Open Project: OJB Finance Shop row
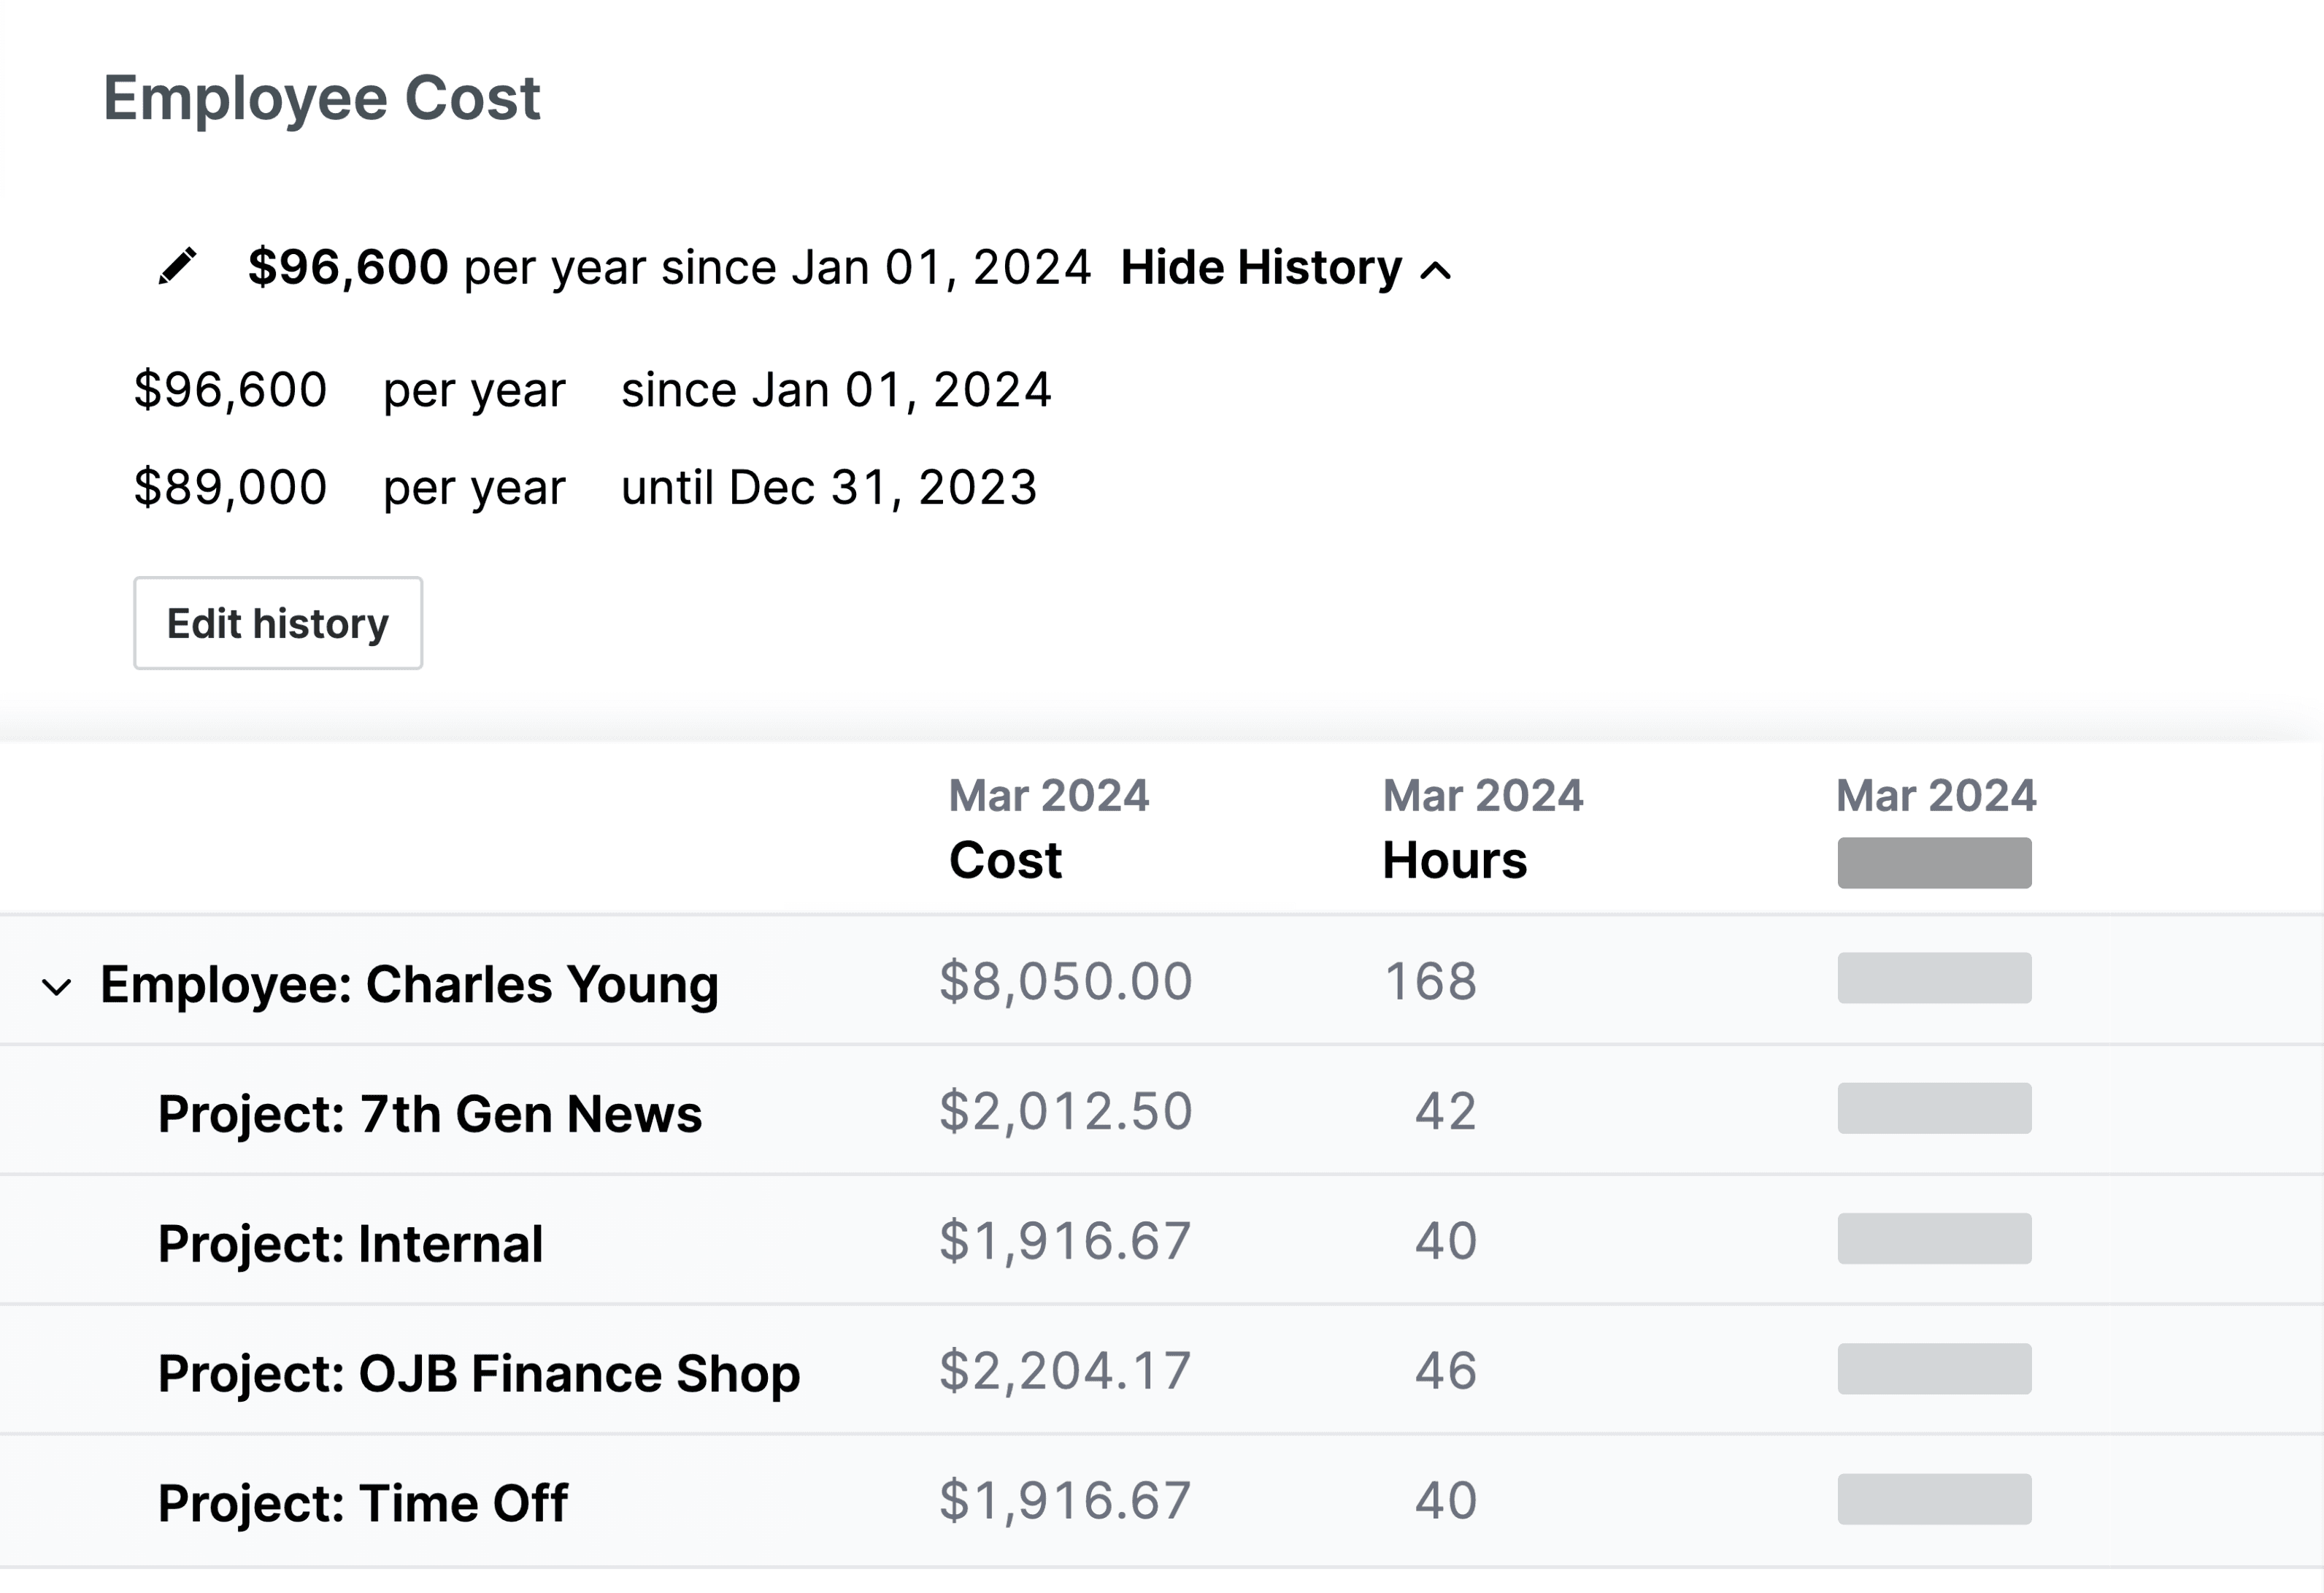The image size is (2324, 1593). [x=477, y=1372]
